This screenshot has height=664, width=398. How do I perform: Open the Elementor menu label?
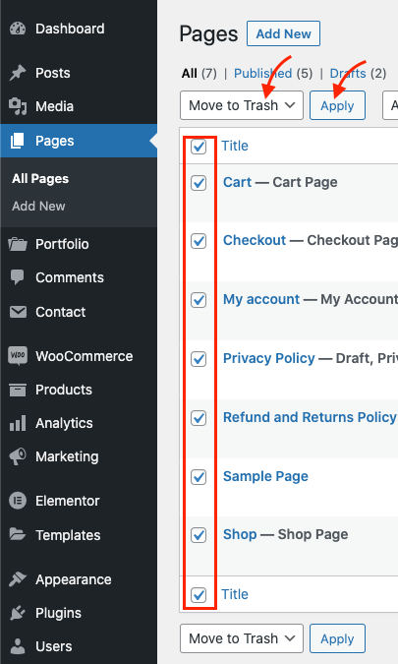coord(68,501)
